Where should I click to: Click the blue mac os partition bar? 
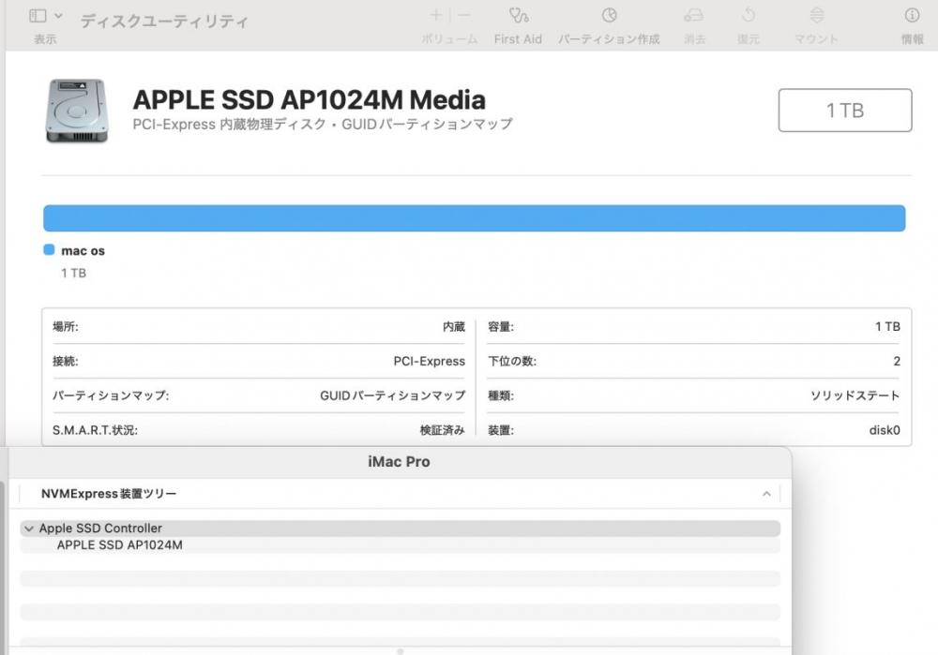(x=474, y=218)
